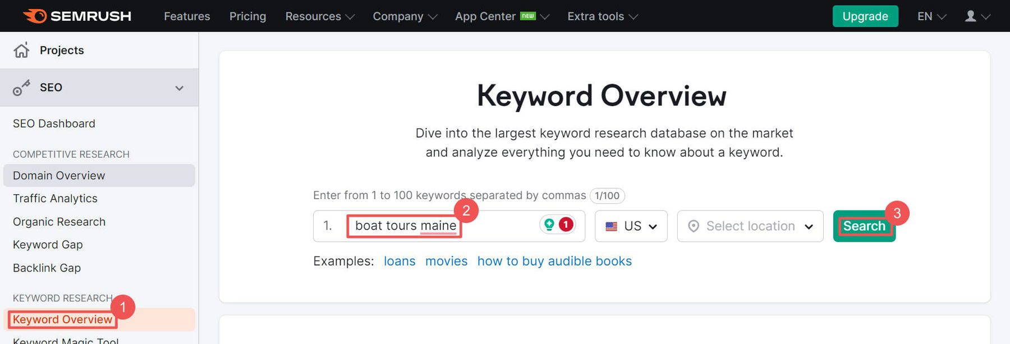Click the Upgrade button
The width and height of the screenshot is (1010, 344).
click(x=865, y=16)
